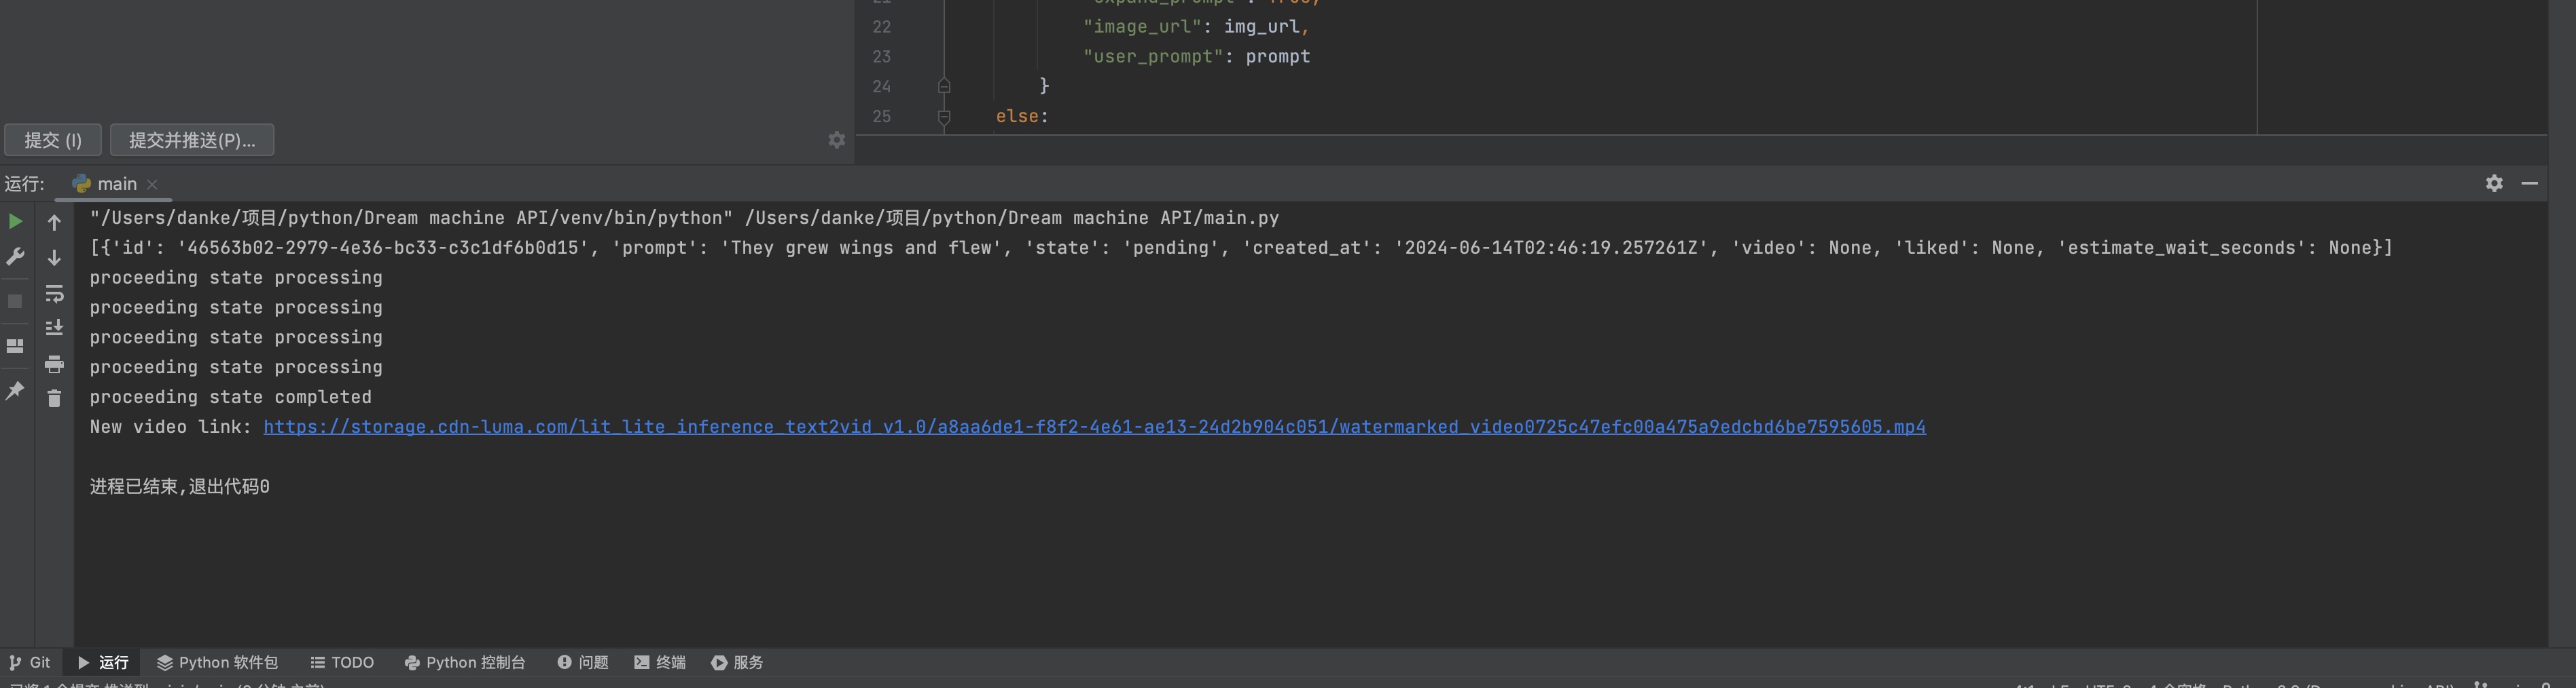The height and width of the screenshot is (688, 2576).
Task: Click the python command path output line
Action: (x=684, y=218)
